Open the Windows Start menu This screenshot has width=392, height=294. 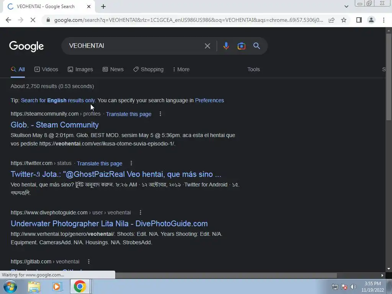click(10, 286)
